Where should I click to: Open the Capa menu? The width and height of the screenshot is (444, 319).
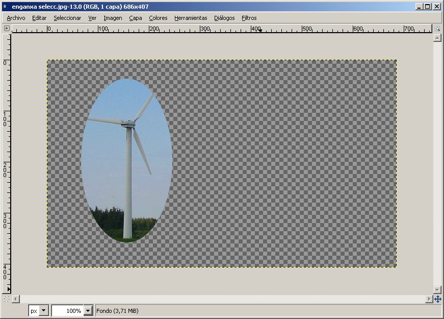click(136, 18)
